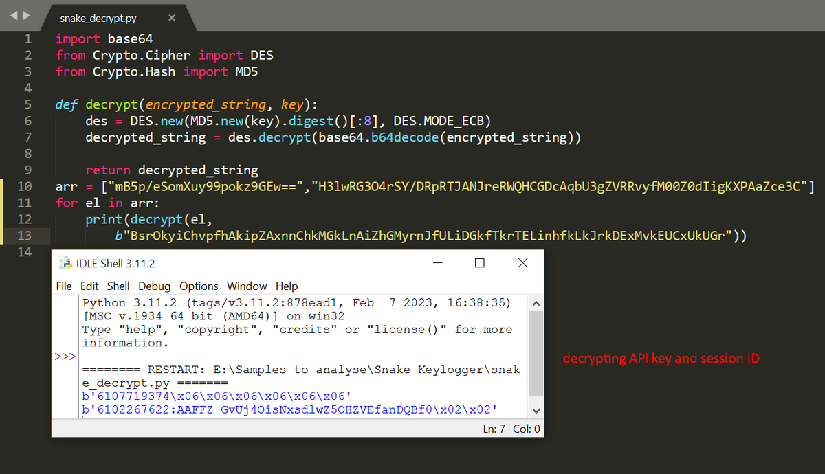Image resolution: width=825 pixels, height=474 pixels.
Task: Click the 'Col: 0' status bar entry
Action: click(x=527, y=429)
